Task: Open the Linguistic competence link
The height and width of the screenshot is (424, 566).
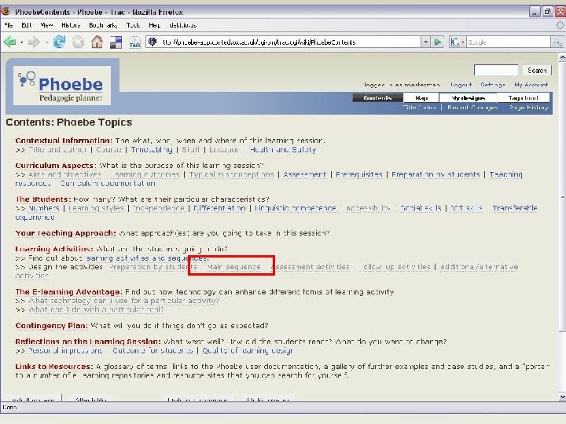Action: tap(296, 208)
